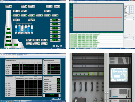Open File Explorer on Log screen taskbar

[75, 49]
